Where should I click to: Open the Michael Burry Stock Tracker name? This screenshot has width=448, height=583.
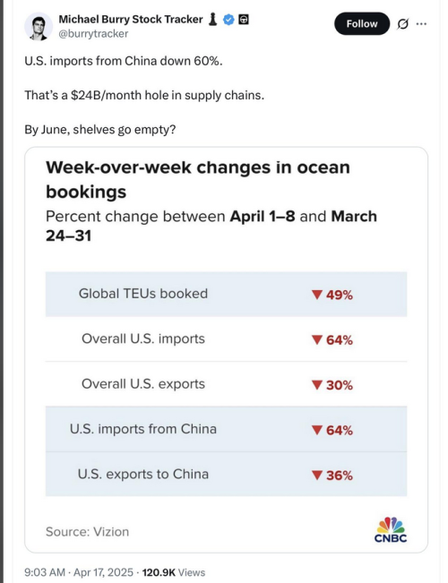(131, 20)
